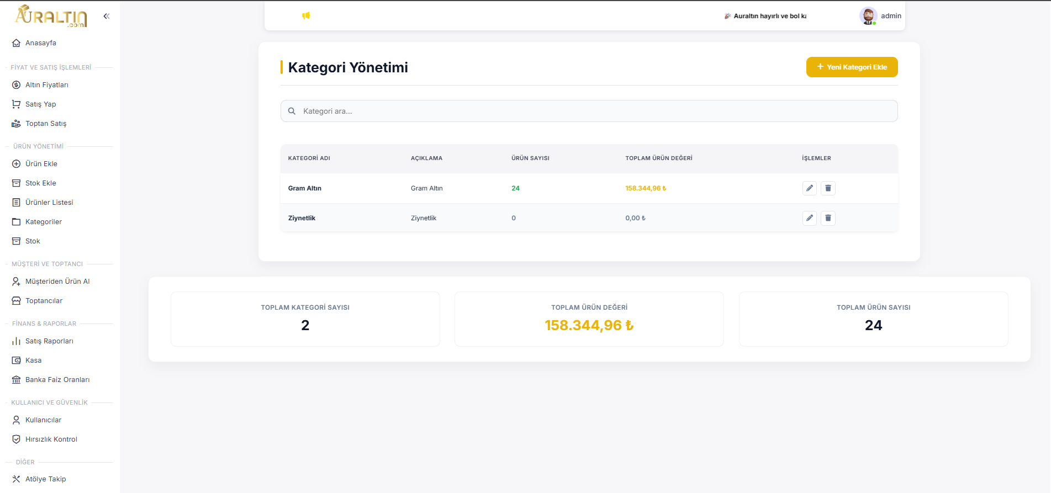Image resolution: width=1051 pixels, height=493 pixels.
Task: Delete the Gram Altın category
Action: [828, 188]
